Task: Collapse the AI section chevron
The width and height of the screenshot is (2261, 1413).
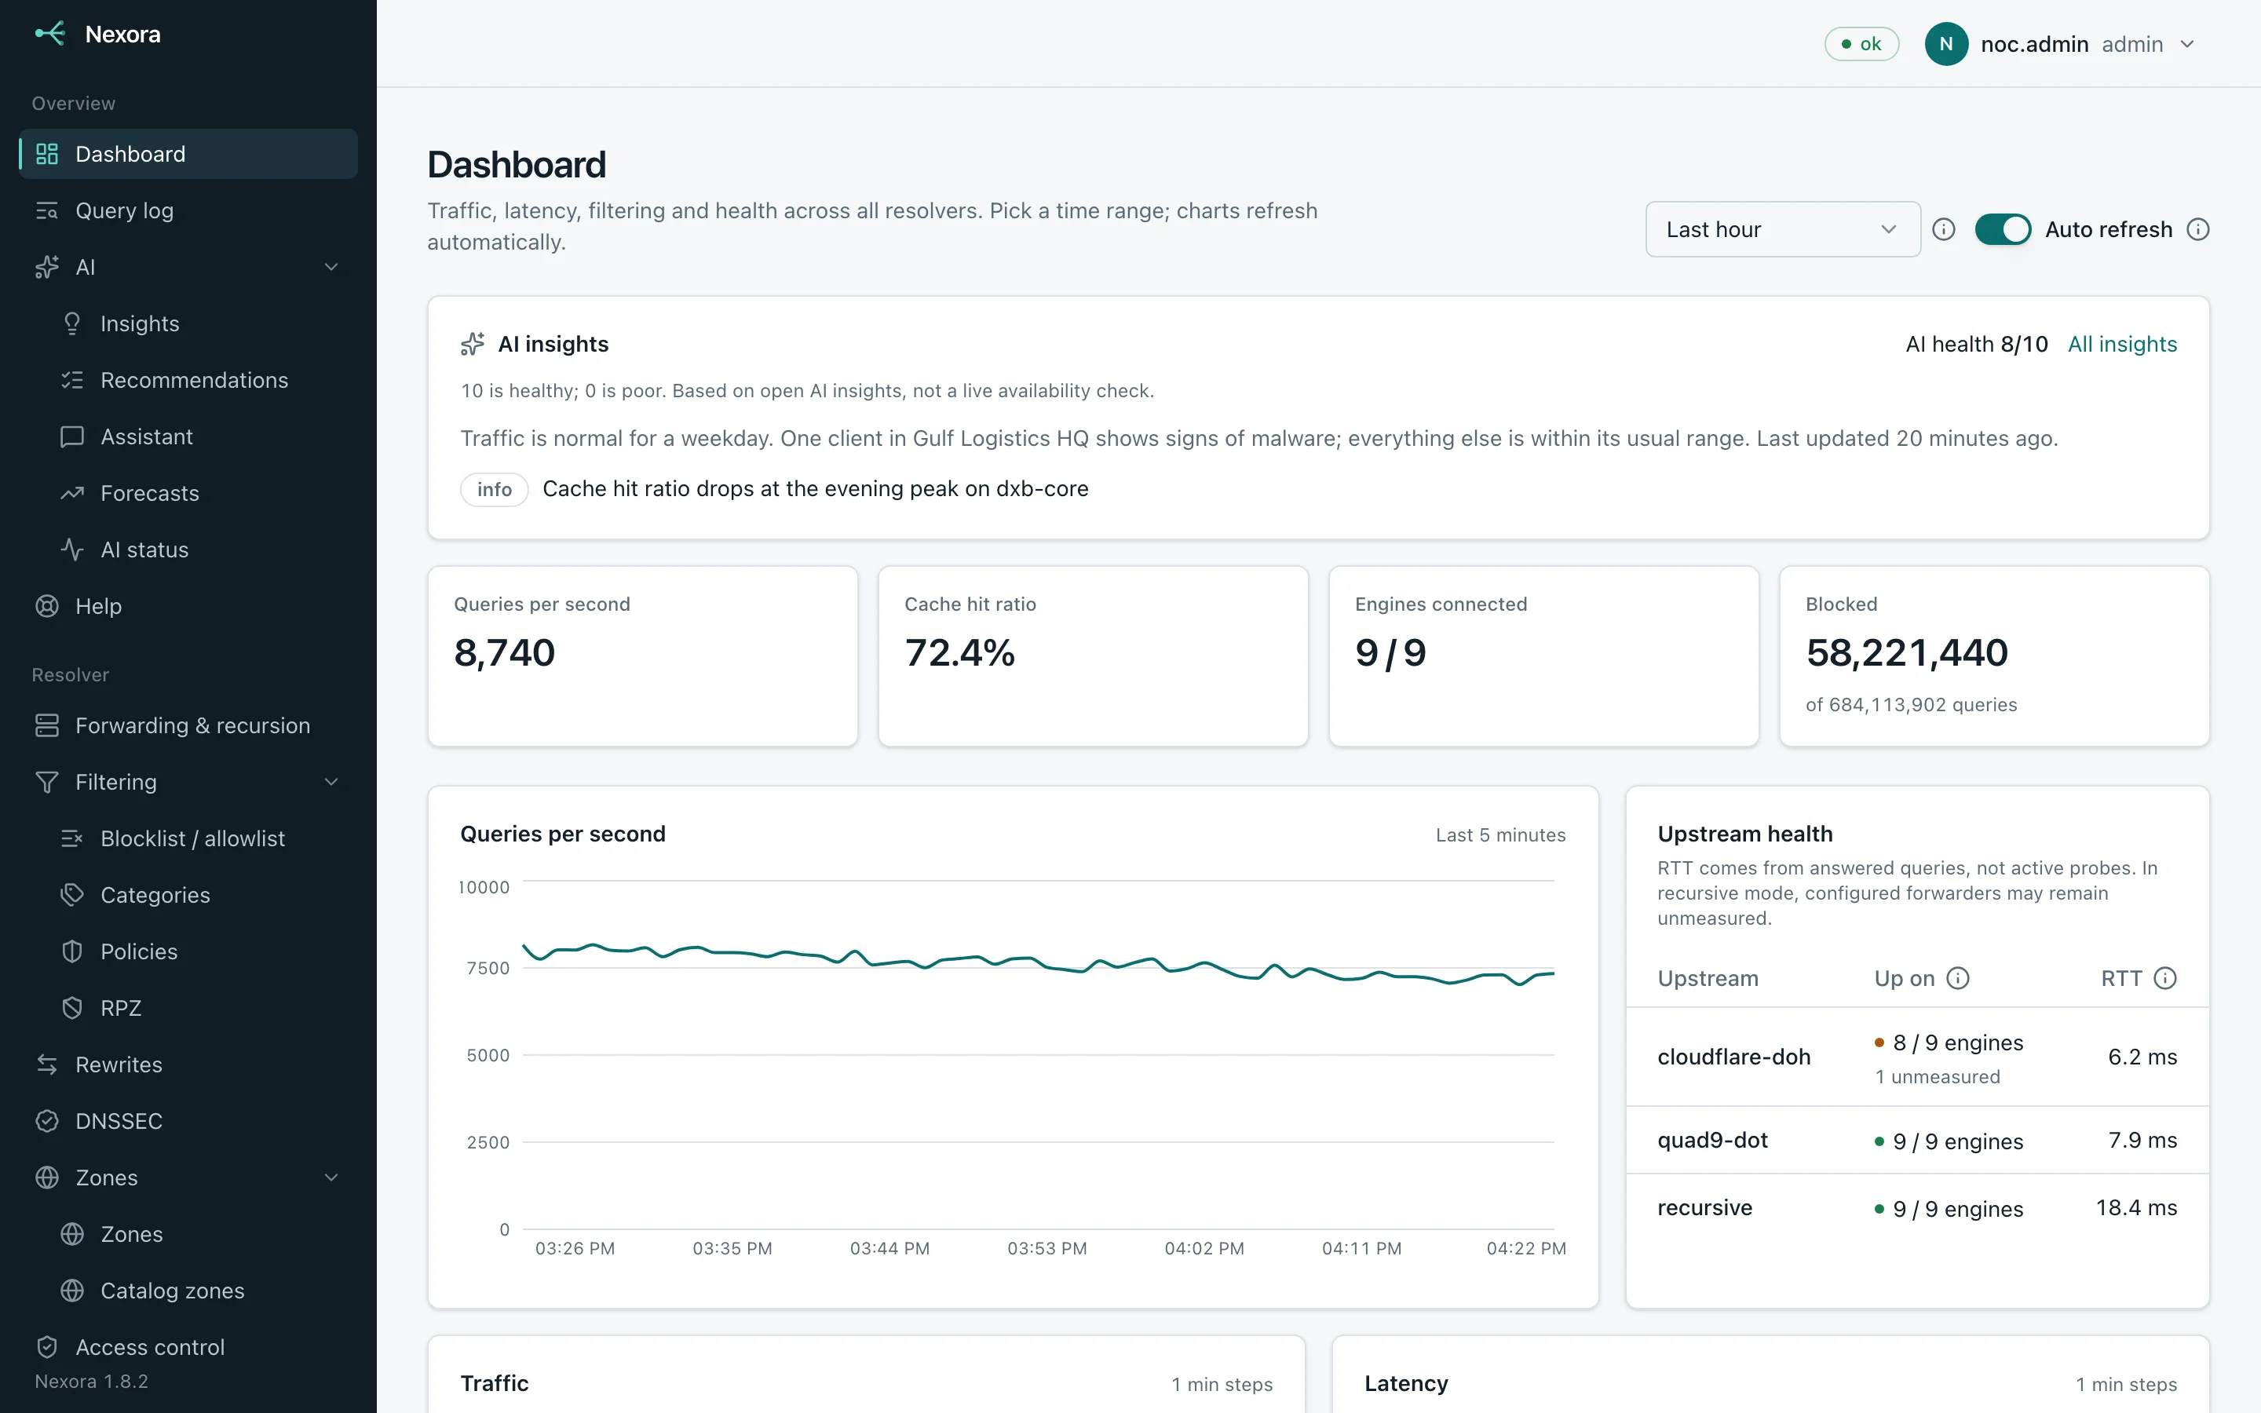Action: [x=331, y=267]
